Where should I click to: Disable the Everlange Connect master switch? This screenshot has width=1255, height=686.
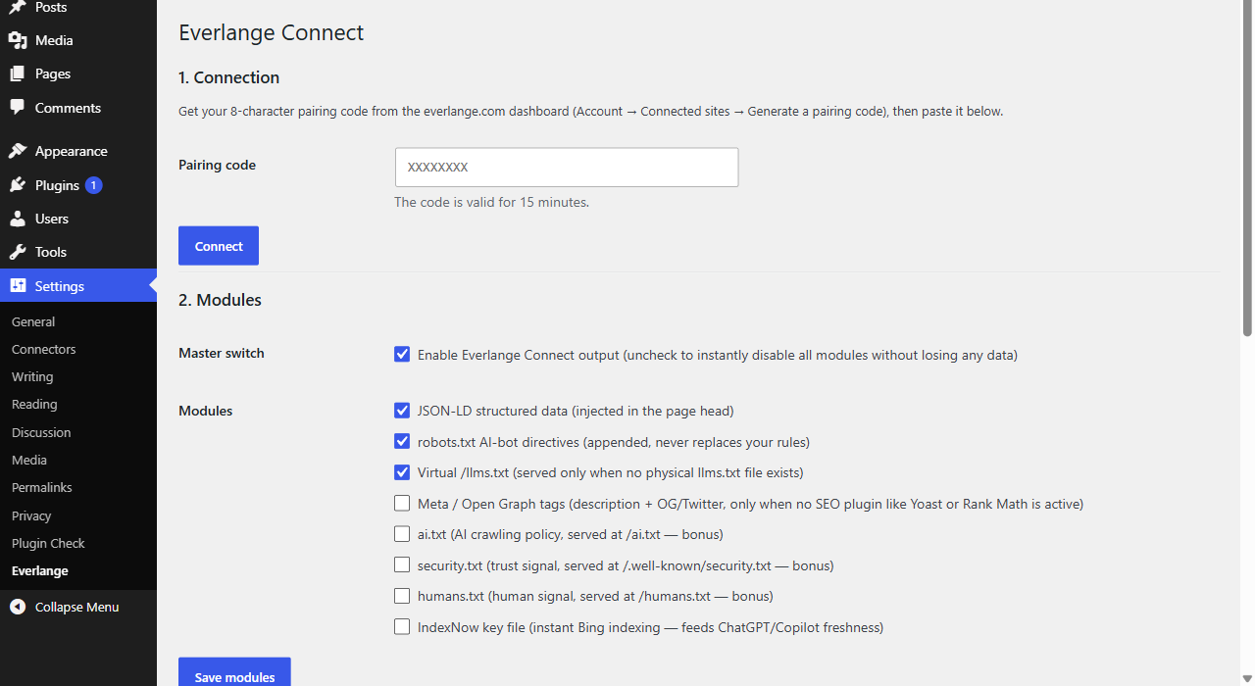pyautogui.click(x=402, y=354)
